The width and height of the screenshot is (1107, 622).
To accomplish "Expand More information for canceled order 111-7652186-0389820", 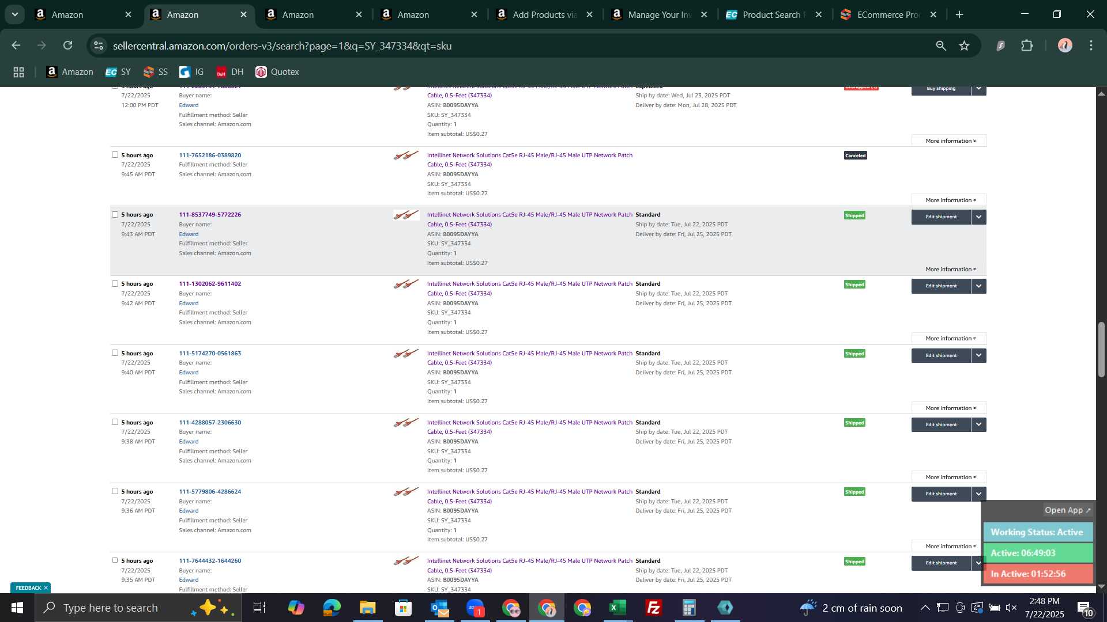I will [949, 200].
